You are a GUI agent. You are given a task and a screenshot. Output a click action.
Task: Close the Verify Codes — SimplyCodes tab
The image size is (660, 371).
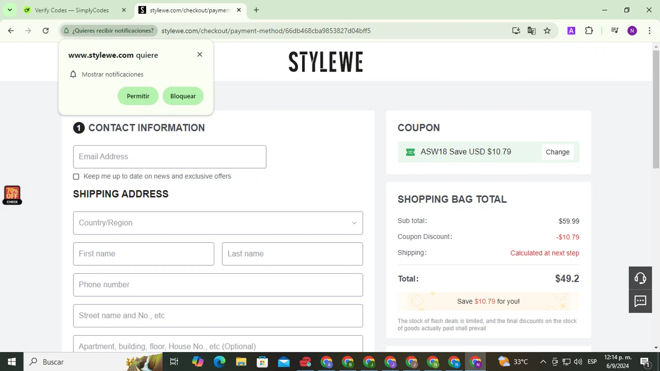[124, 10]
